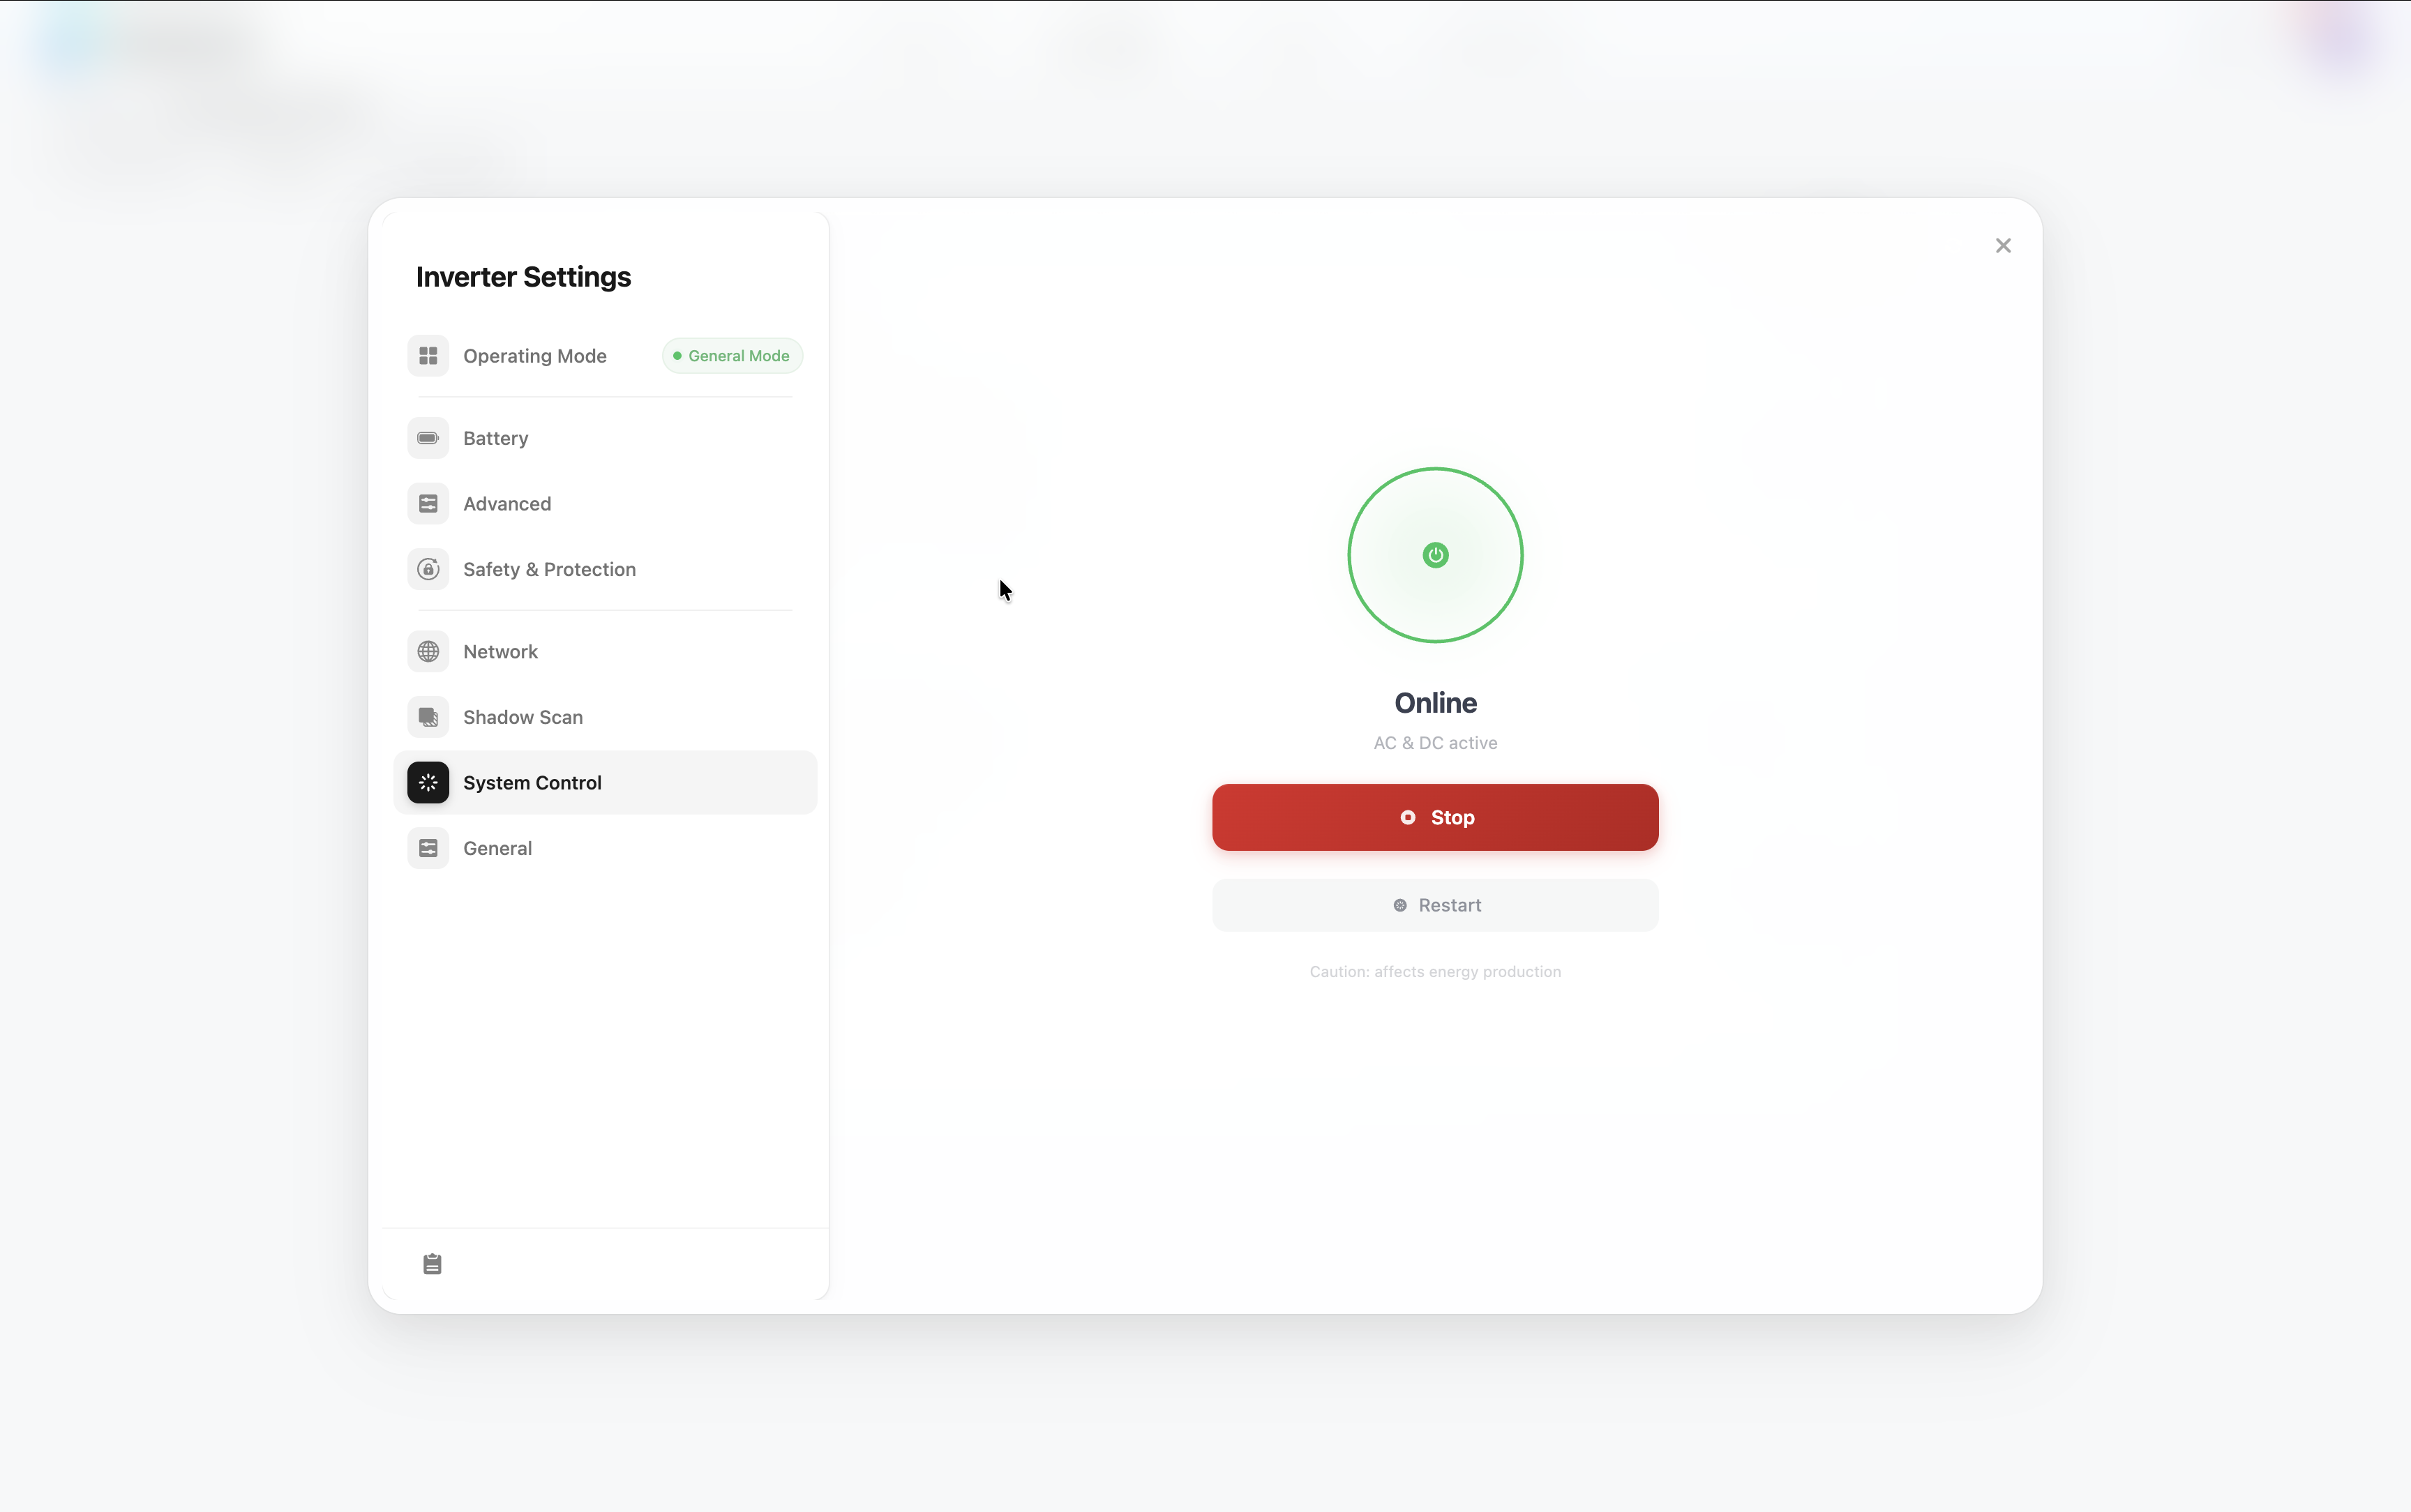2411x1512 pixels.
Task: Open the clipboard log icon at bottom
Action: [432, 1264]
